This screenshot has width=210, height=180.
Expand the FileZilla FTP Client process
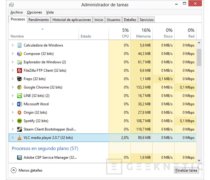[x=13, y=70]
